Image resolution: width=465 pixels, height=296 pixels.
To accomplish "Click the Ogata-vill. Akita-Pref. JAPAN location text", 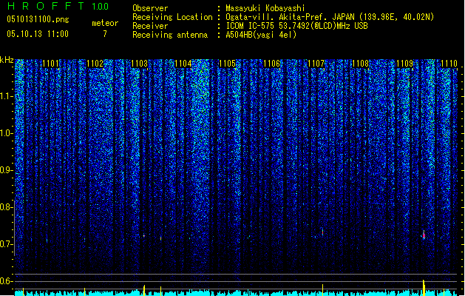I will (x=330, y=17).
